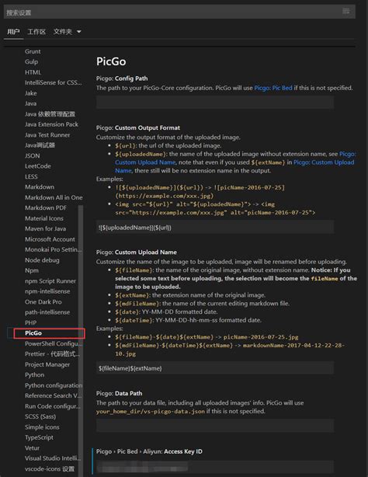The image size is (368, 477).
Task: Click the Custom Upload Name value field
Action: (215, 368)
